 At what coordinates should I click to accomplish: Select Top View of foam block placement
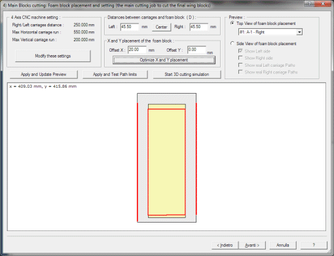click(232, 23)
